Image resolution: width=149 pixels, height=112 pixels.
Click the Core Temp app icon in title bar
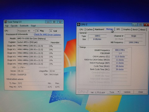click(6, 22)
